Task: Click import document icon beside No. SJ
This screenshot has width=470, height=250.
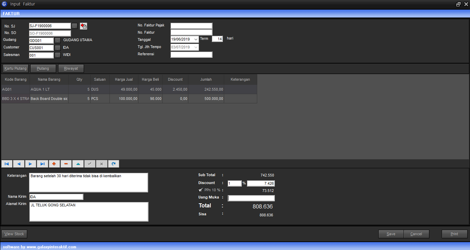Action: [83, 26]
